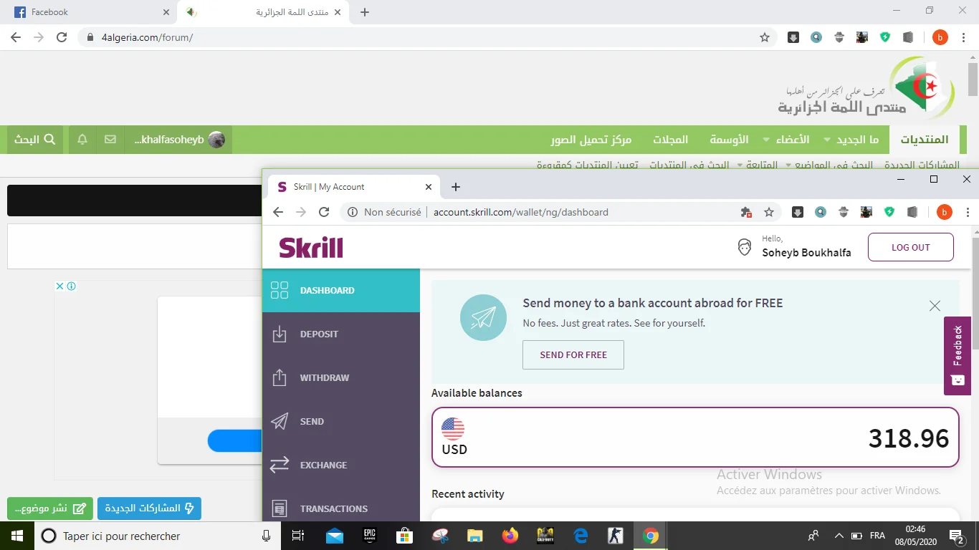Open a new tab in the Skrill window
979x550 pixels.
click(x=456, y=187)
